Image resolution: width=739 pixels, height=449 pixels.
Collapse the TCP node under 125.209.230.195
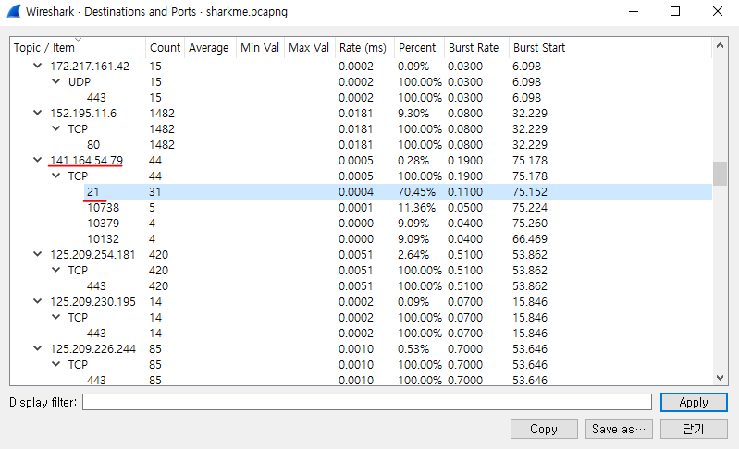click(x=55, y=317)
